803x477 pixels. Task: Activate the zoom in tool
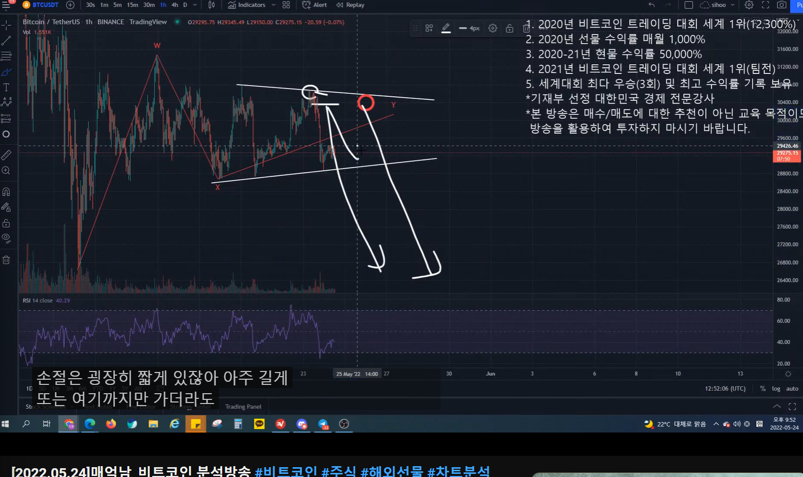point(6,171)
